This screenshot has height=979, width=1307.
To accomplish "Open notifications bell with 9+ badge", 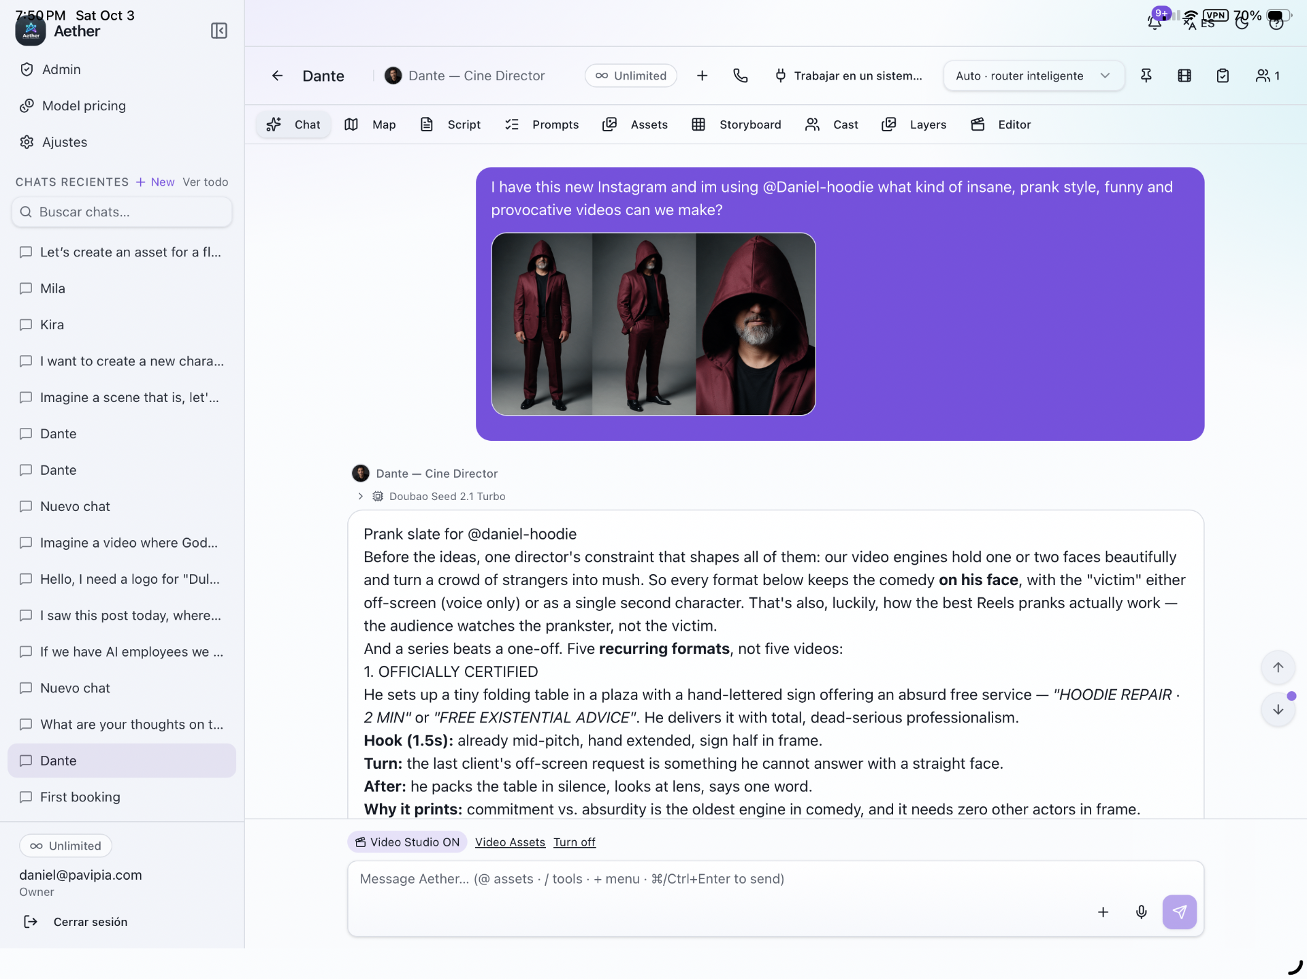I will click(x=1155, y=20).
